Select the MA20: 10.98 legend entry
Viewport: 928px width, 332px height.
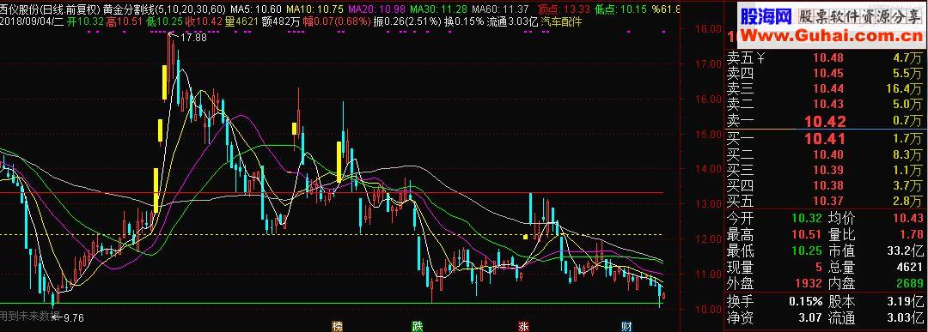[376, 9]
